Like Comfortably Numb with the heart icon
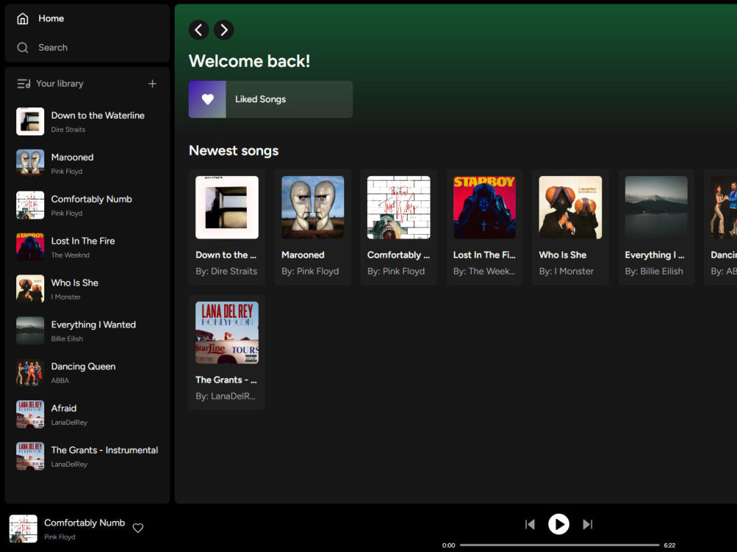 point(138,528)
